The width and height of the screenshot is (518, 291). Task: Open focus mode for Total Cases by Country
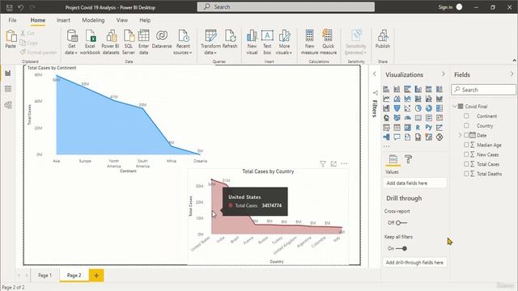[x=333, y=164]
